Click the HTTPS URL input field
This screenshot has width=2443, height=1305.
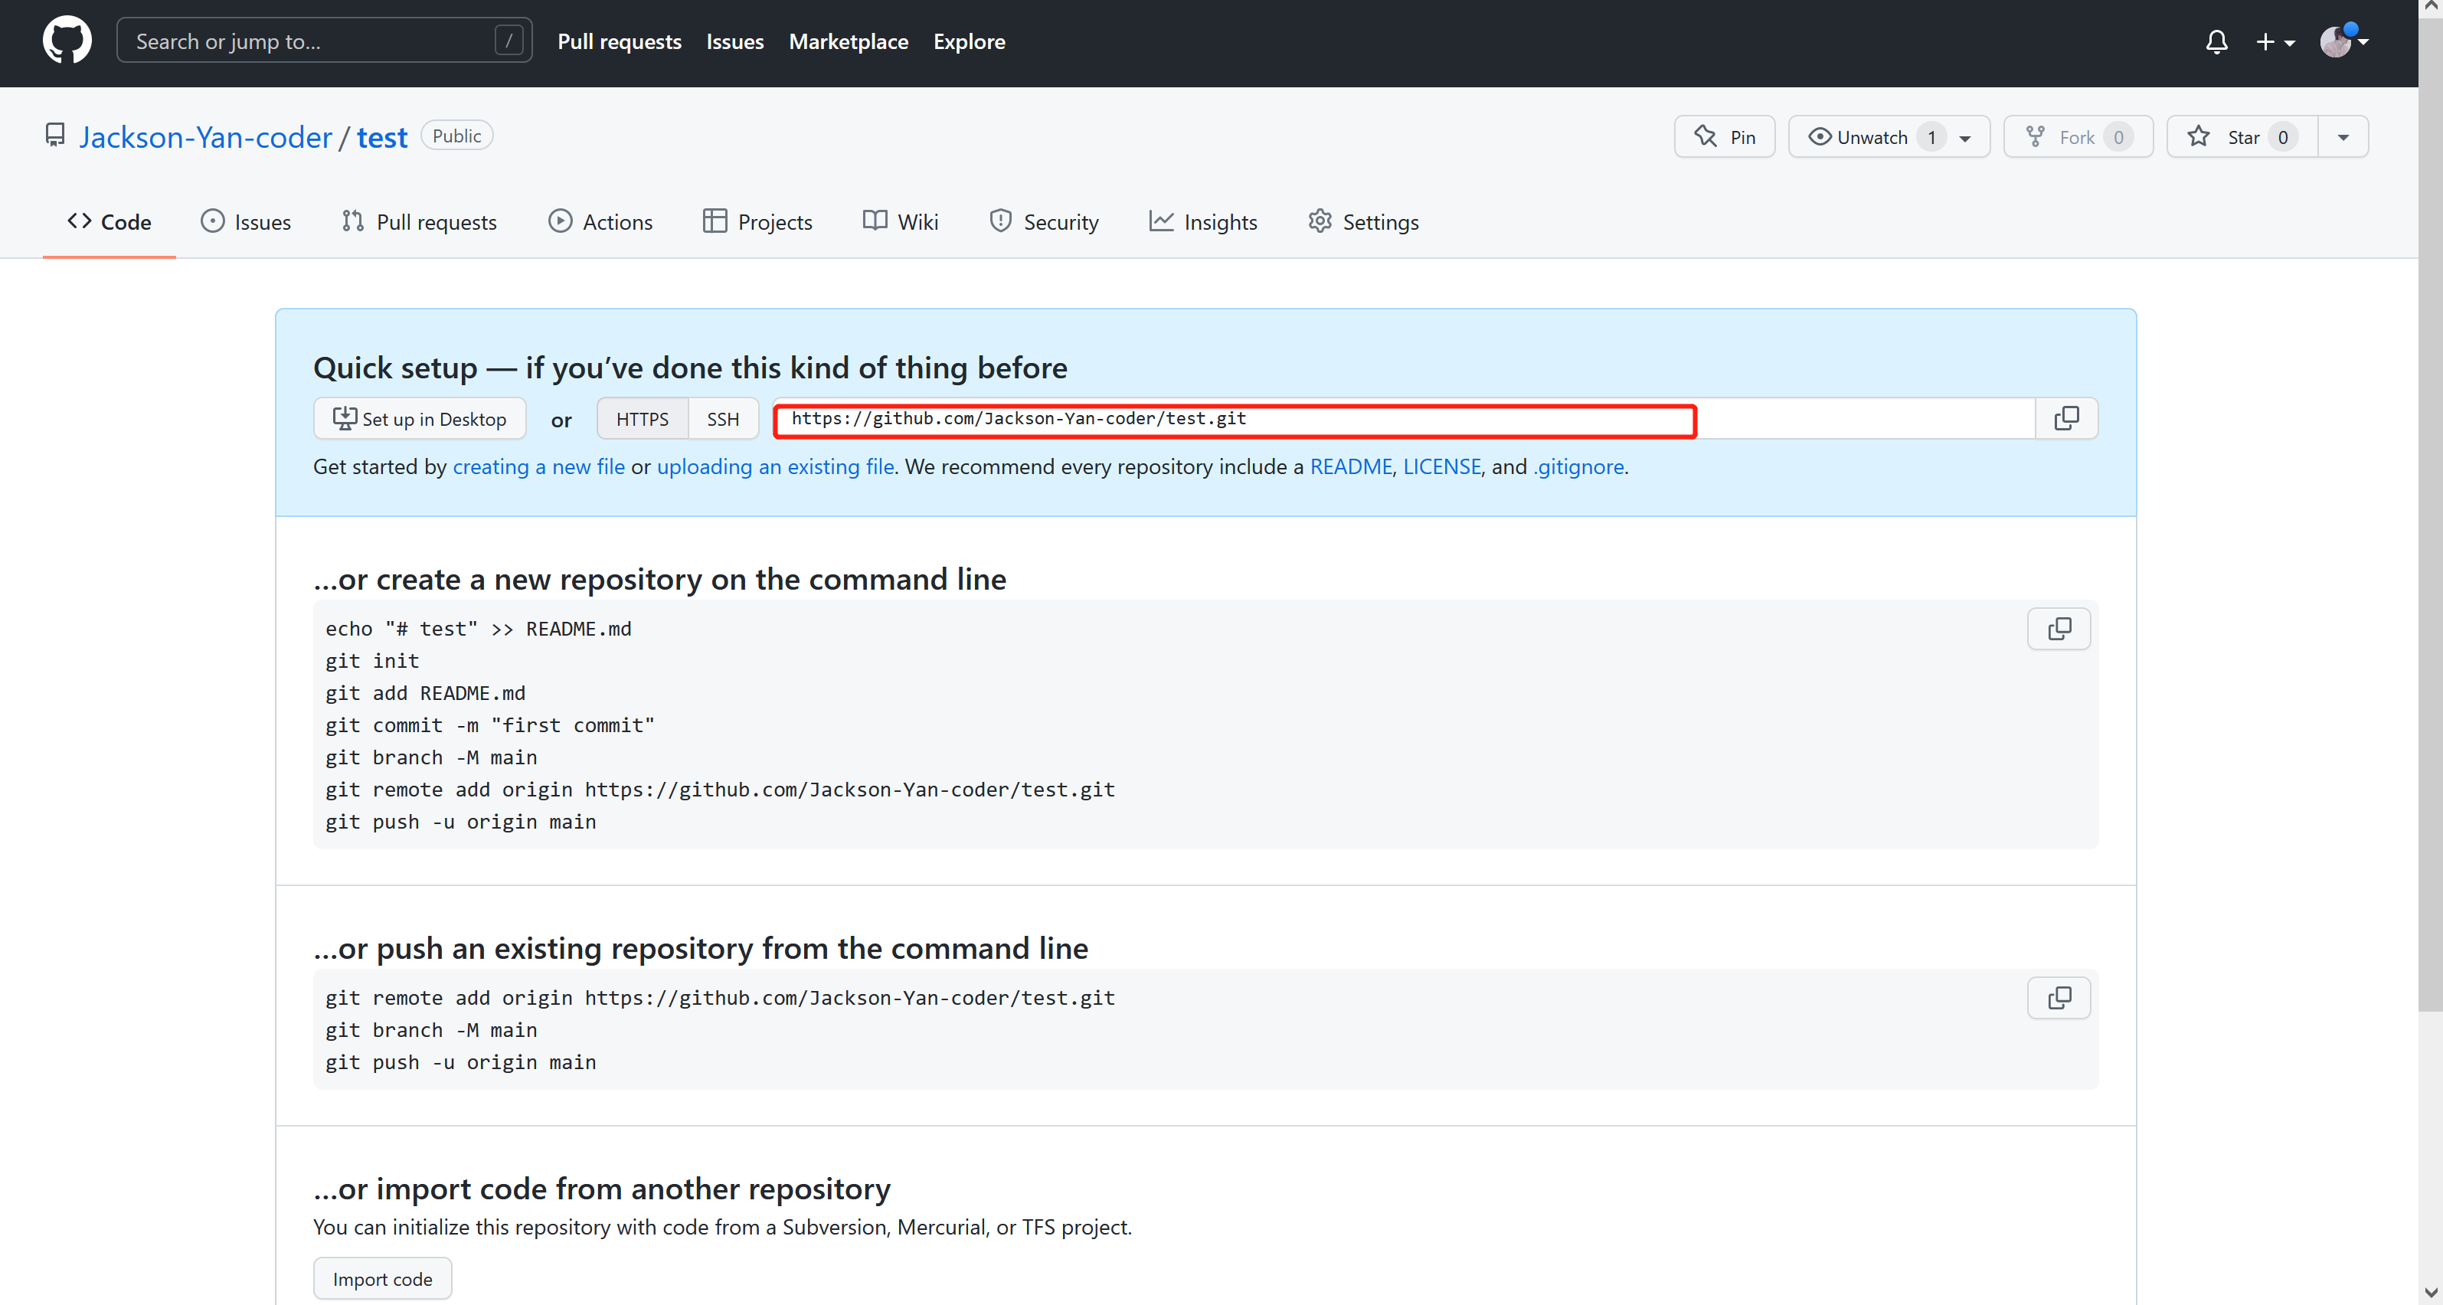coord(1235,418)
